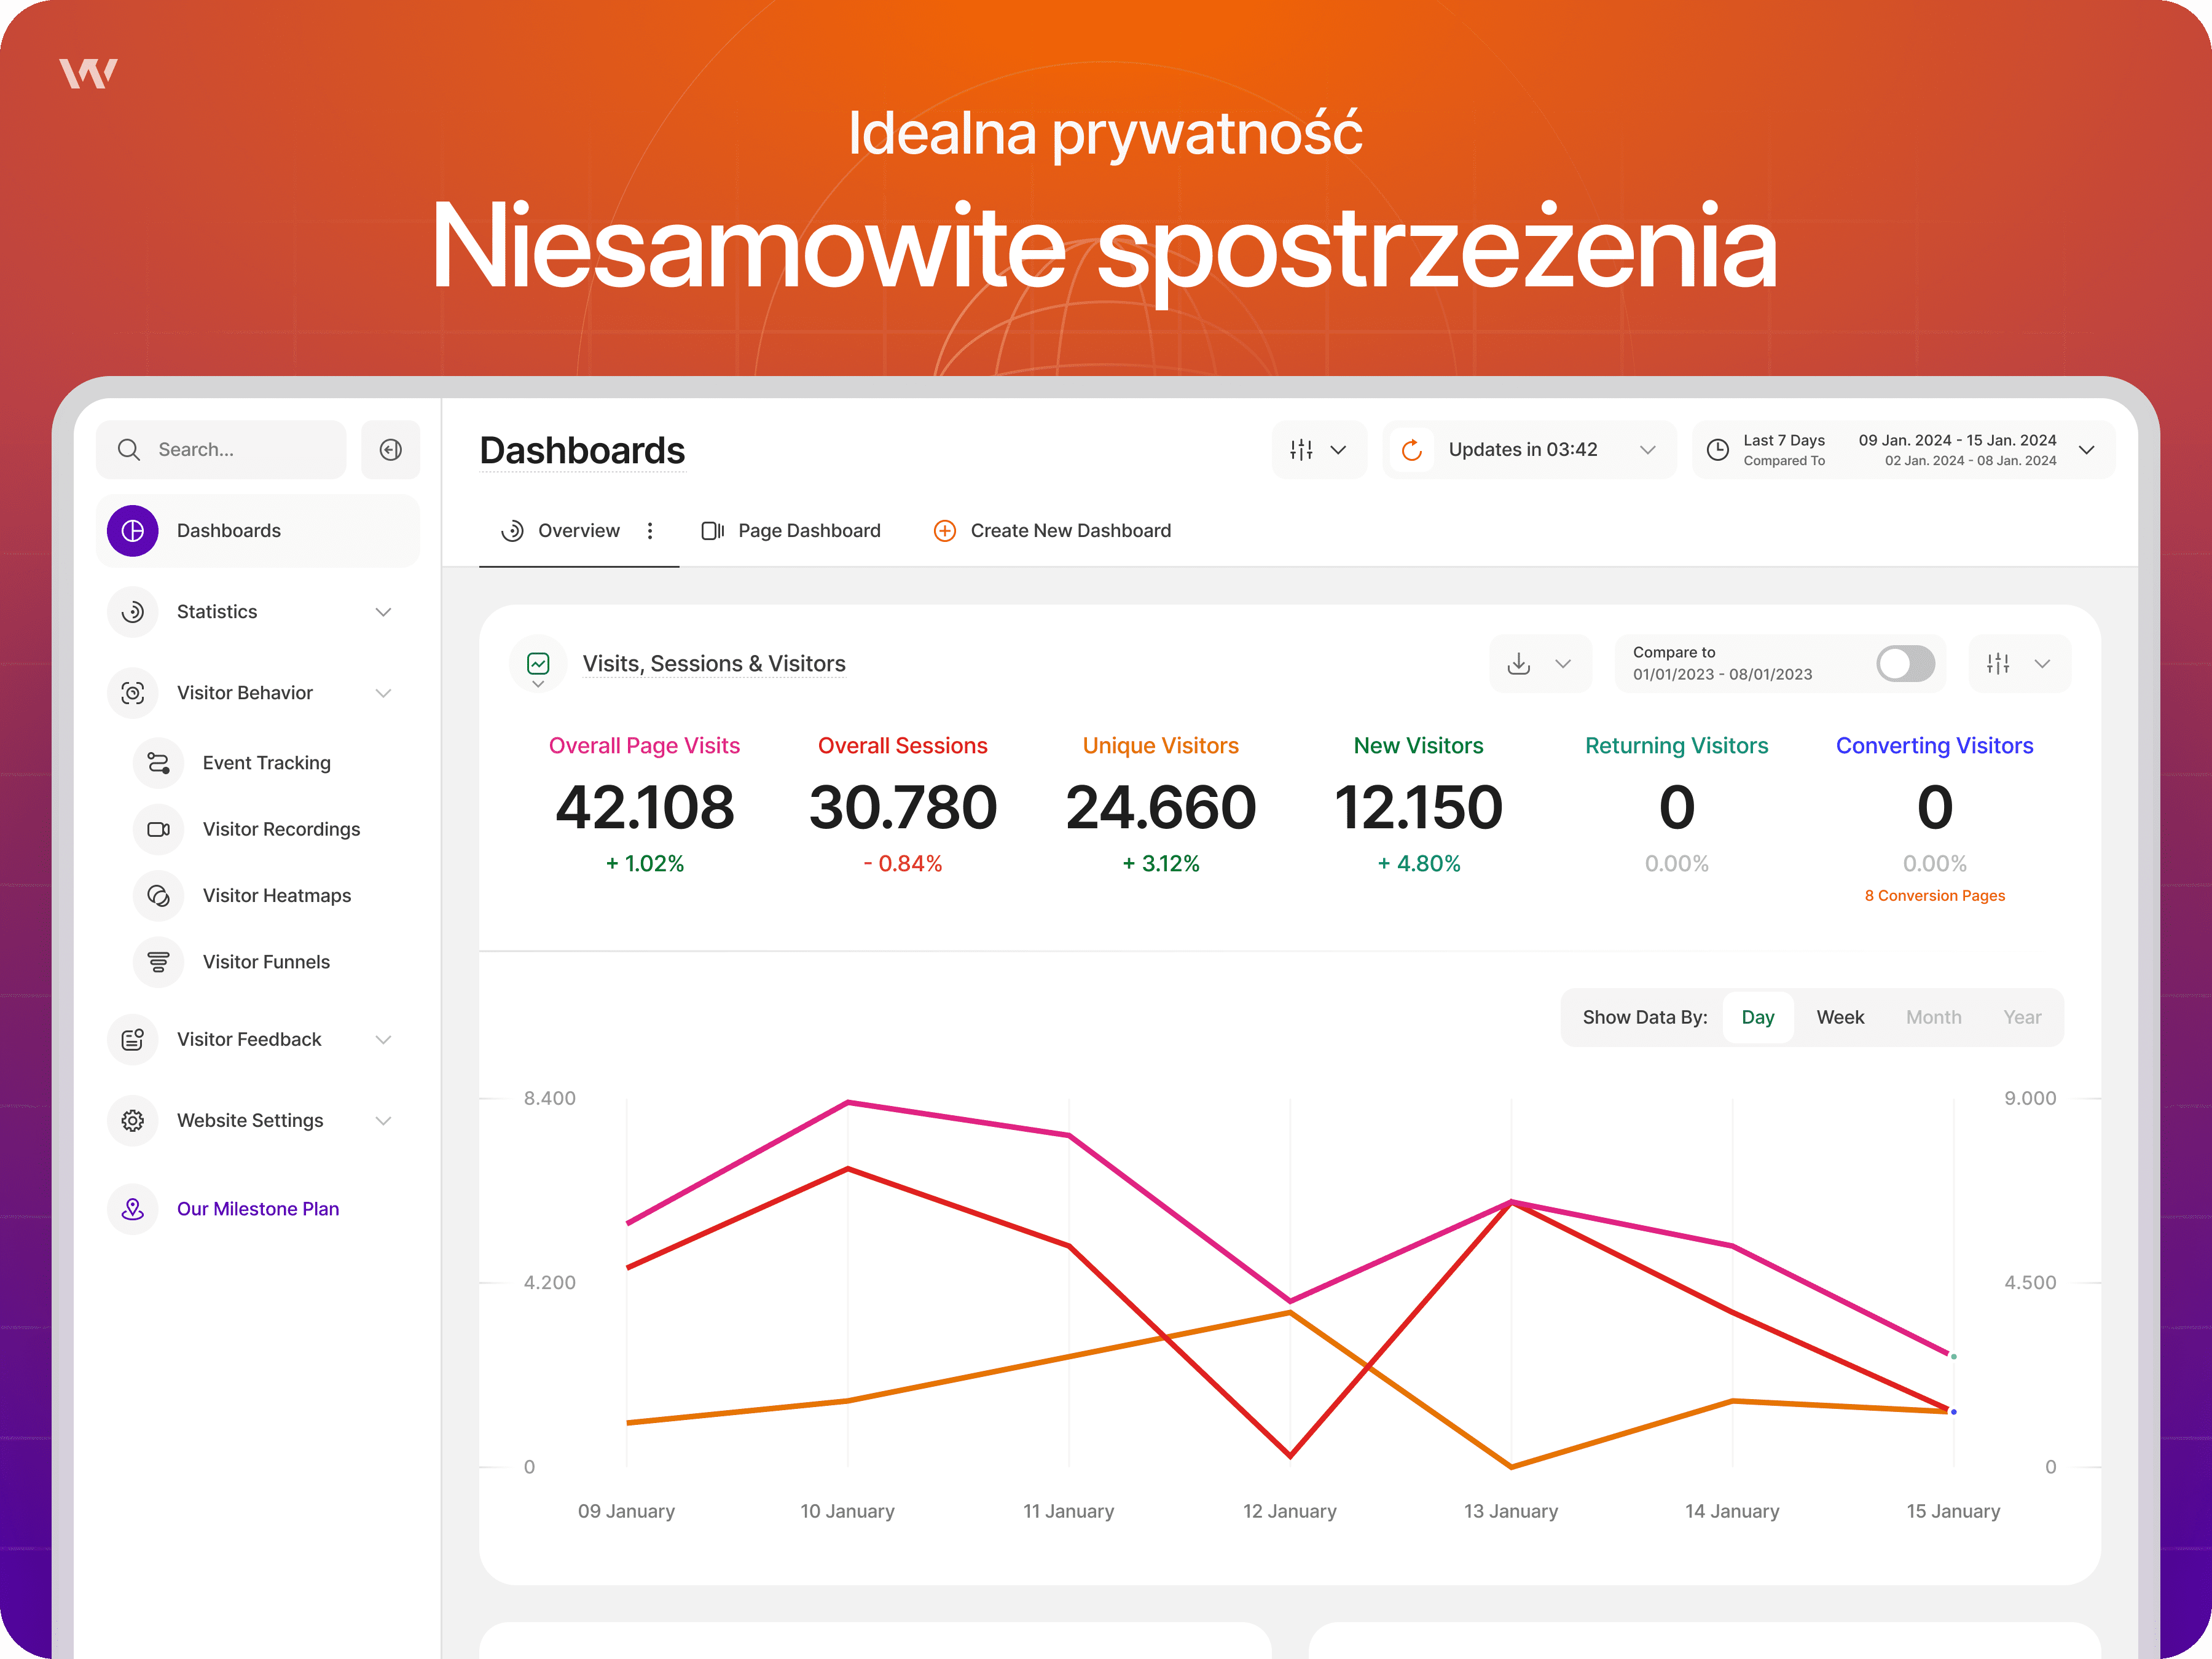
Task: Click the Visitor Heatmaps icon
Action: pyautogui.click(x=158, y=895)
